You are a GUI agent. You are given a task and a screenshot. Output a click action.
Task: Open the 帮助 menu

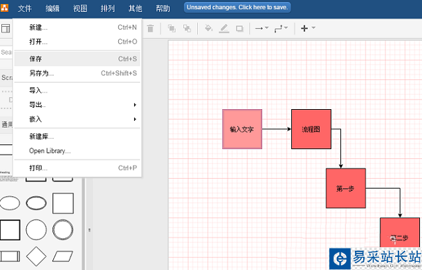pos(163,8)
